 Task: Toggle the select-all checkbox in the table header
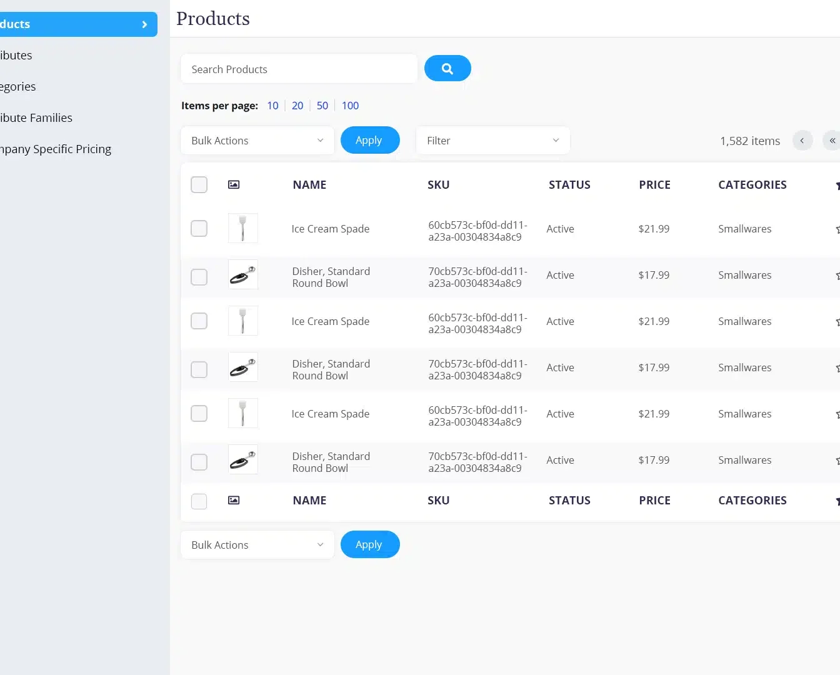199,184
